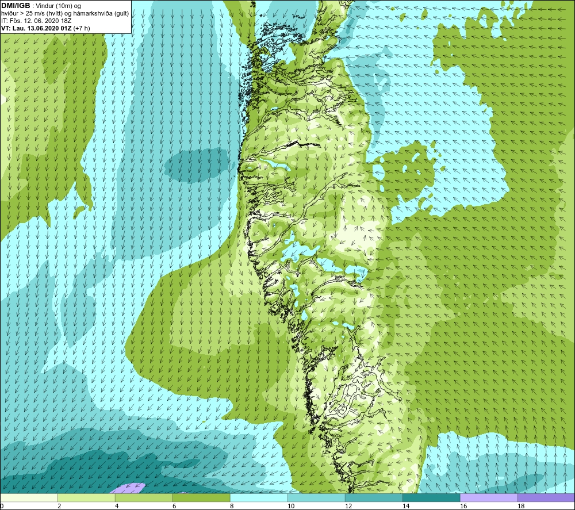
Task: Click the '(+7 h)' forecast offset text
Action: [x=82, y=28]
